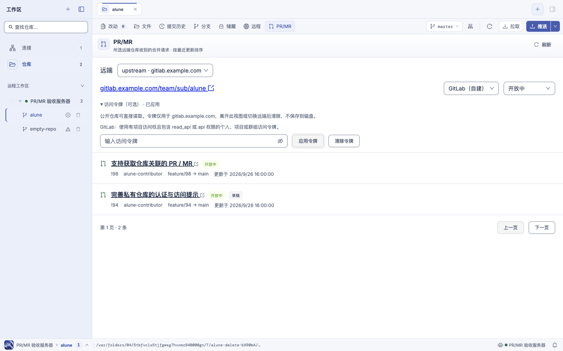This screenshot has width=563, height=351.
Task: Click the user avatar in status bar
Action: pyautogui.click(x=9, y=345)
